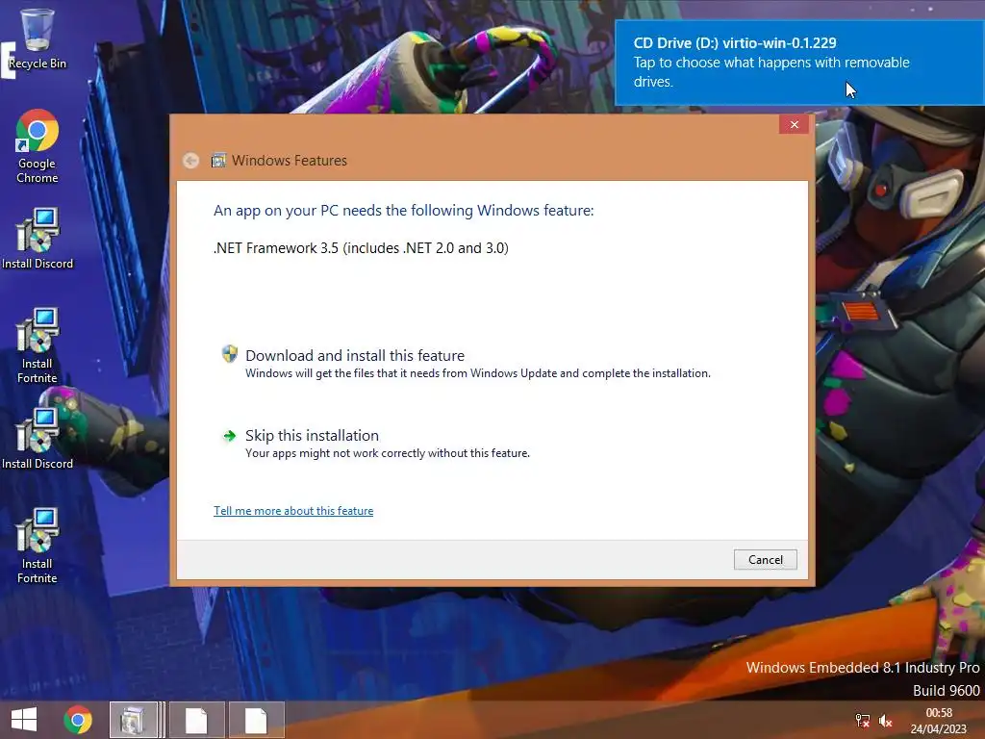The height and width of the screenshot is (739, 985).
Task: Click the Cancel button
Action: [x=765, y=560]
